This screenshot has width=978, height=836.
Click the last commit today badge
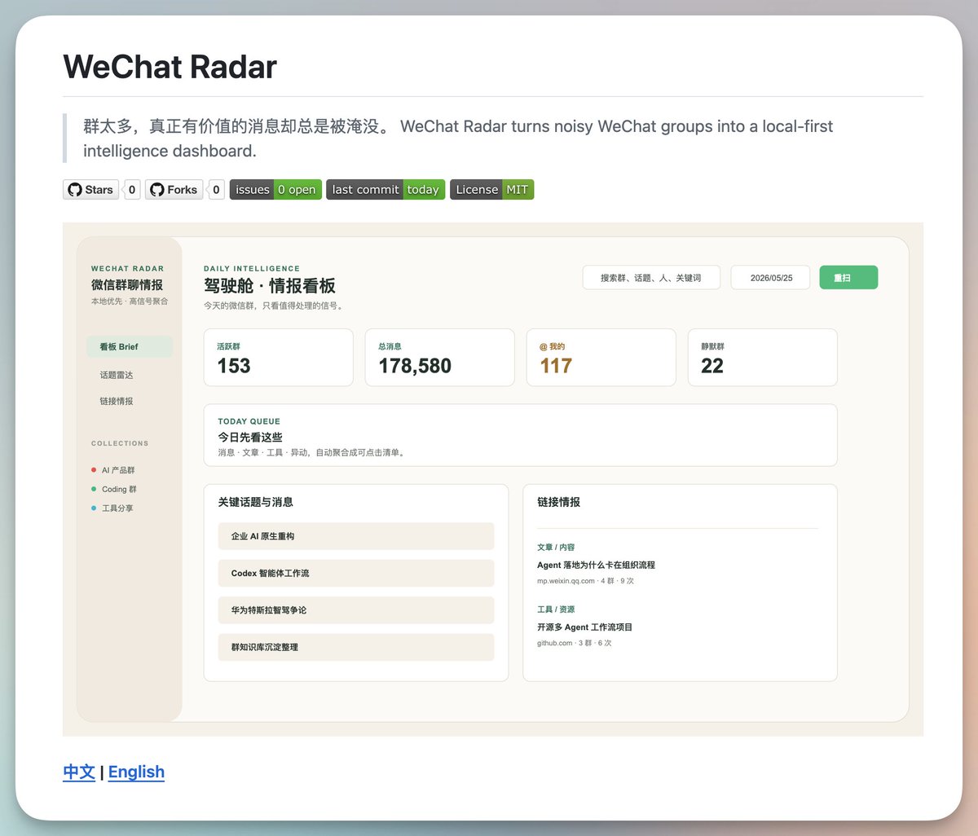385,190
